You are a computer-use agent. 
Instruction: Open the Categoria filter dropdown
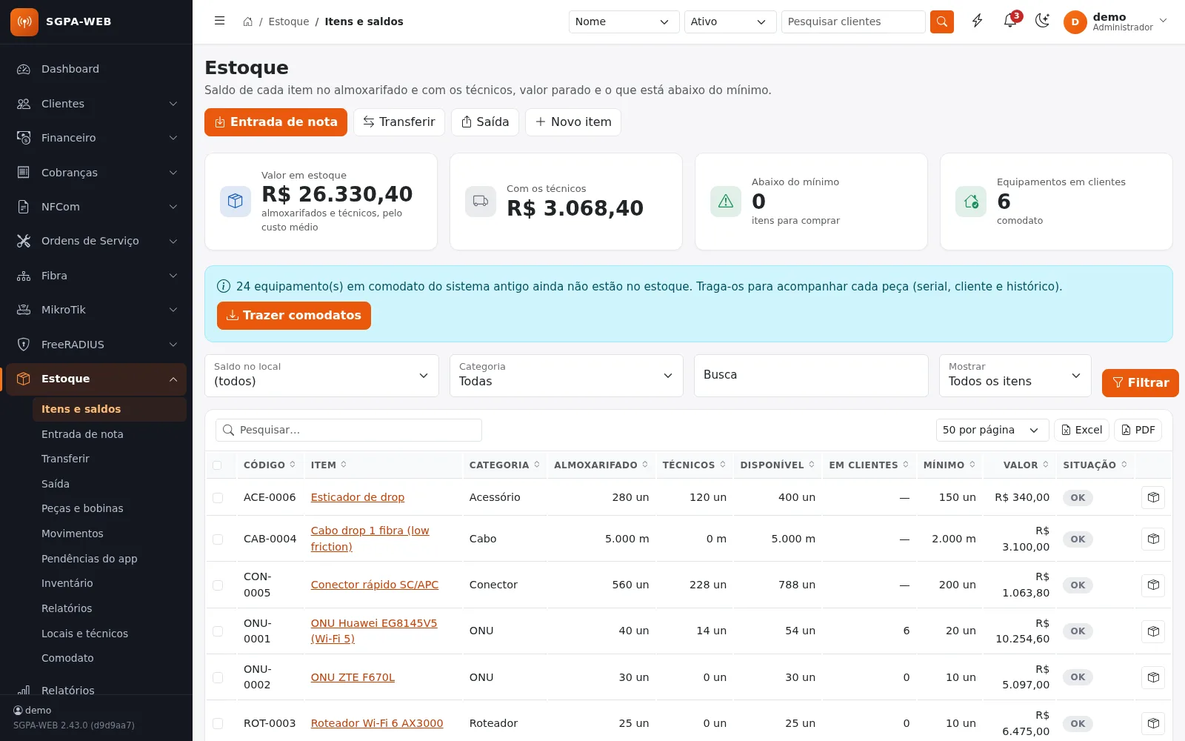tap(567, 376)
